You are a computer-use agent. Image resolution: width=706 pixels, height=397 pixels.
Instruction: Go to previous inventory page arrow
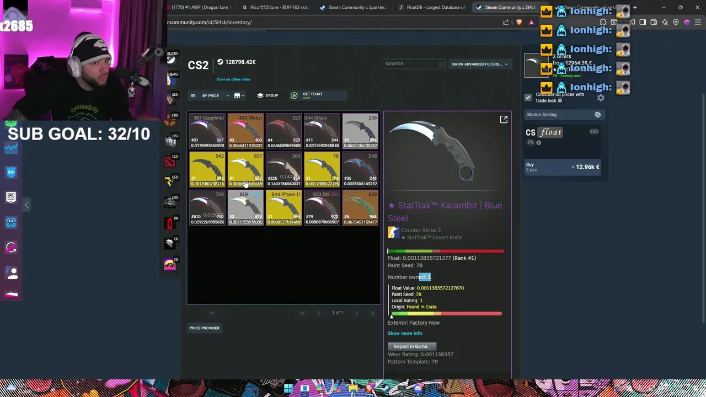point(318,313)
